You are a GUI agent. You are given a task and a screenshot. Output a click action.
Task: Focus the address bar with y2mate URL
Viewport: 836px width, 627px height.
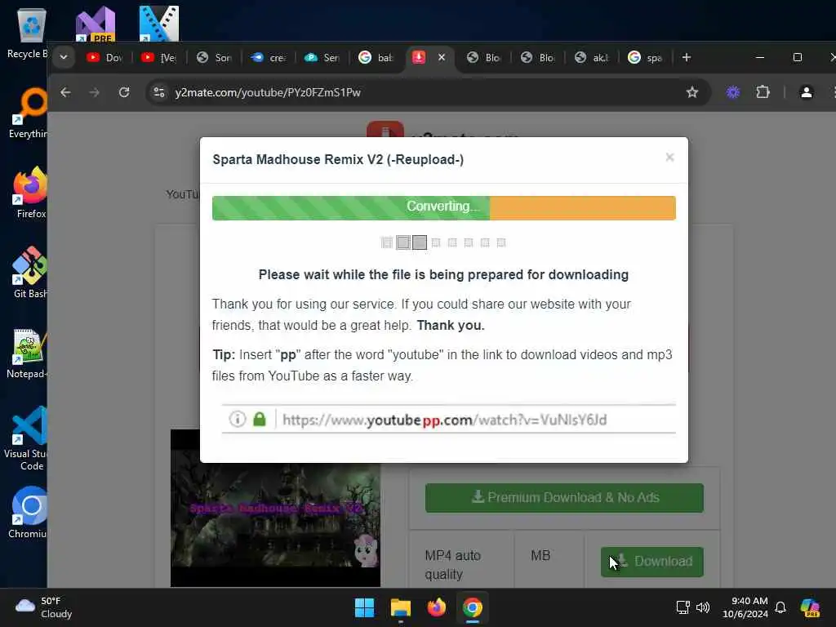(426, 92)
